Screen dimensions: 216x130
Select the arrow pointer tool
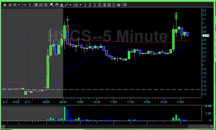click(x=52, y=5)
